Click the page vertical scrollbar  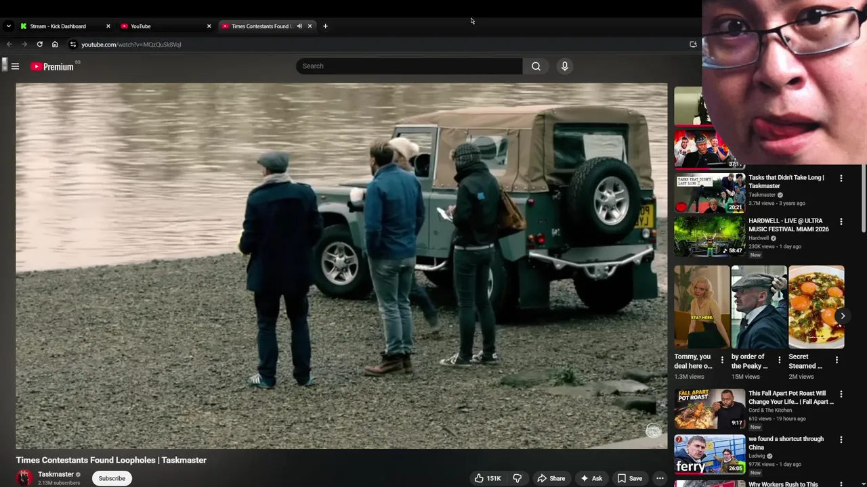(863, 200)
